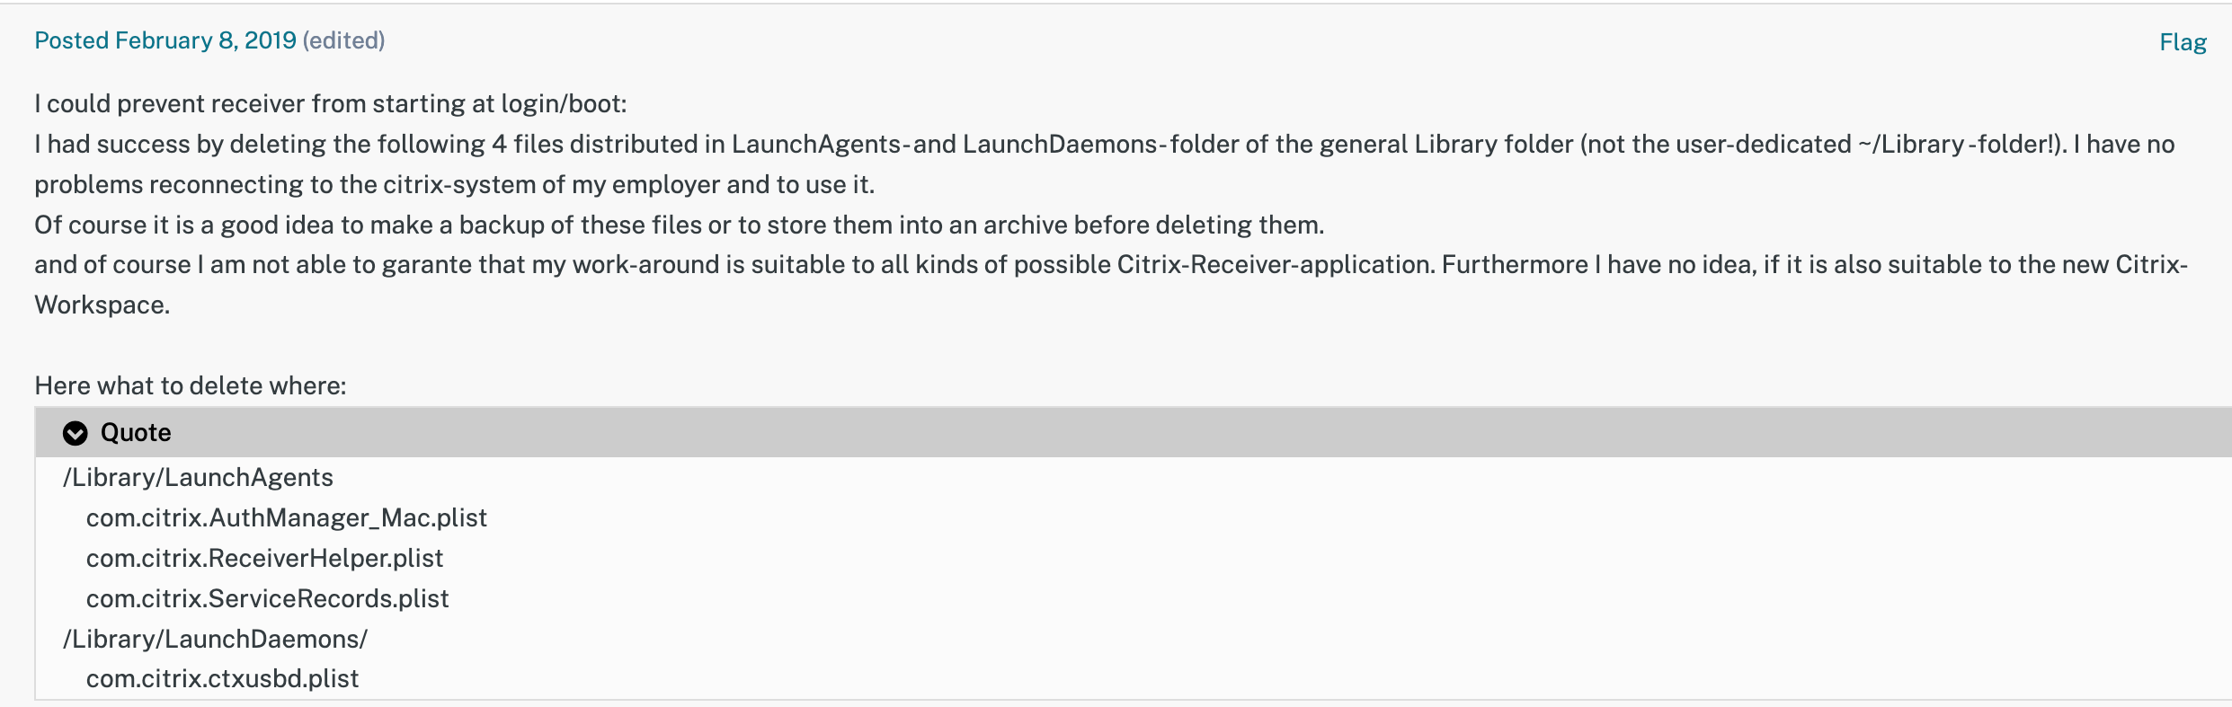
Task: Click the 'and of course I am not able' line
Action: [x=1111, y=265]
